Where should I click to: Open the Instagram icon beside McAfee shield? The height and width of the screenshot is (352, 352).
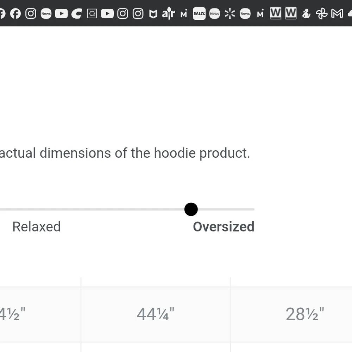click(x=138, y=14)
